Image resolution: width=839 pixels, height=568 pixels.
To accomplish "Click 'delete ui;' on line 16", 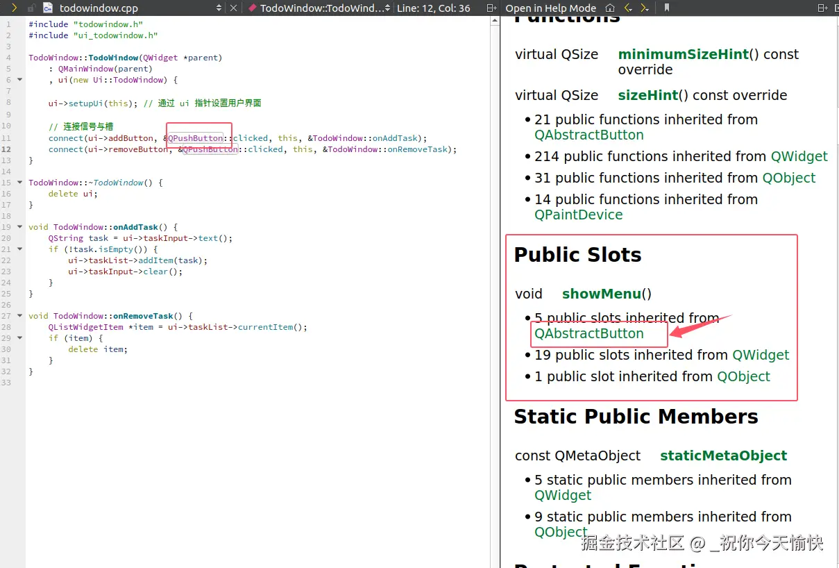I will point(73,194).
